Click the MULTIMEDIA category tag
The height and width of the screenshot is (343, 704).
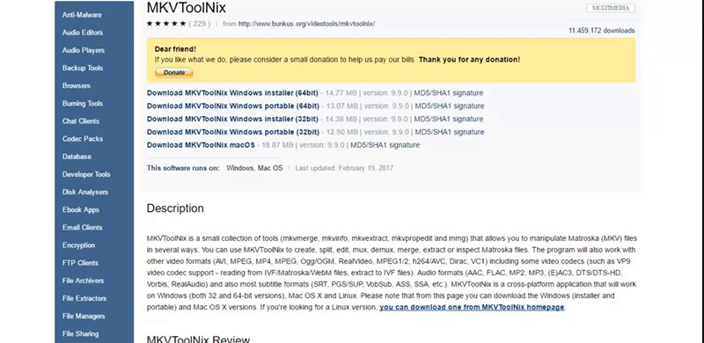coord(611,8)
